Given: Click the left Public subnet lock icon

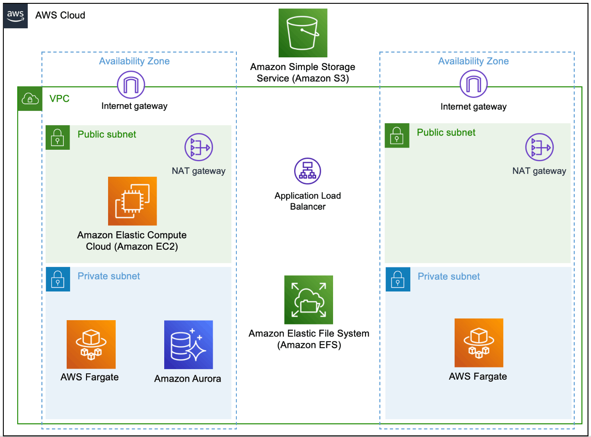Looking at the screenshot, I should [x=58, y=138].
